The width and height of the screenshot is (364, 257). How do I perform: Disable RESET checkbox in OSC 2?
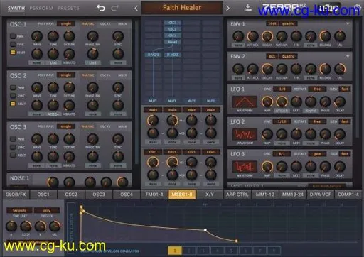13,104
